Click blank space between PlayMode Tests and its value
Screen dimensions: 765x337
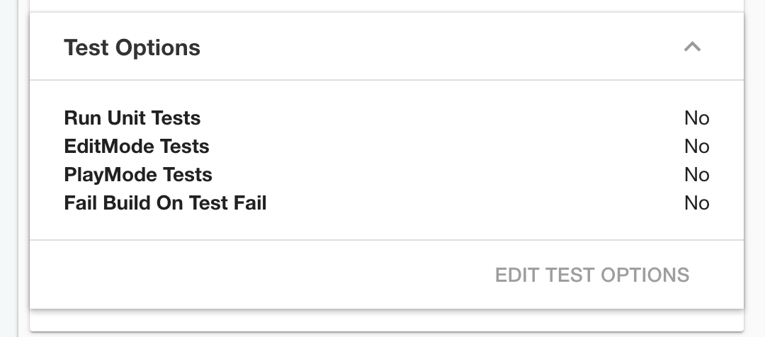(448, 175)
